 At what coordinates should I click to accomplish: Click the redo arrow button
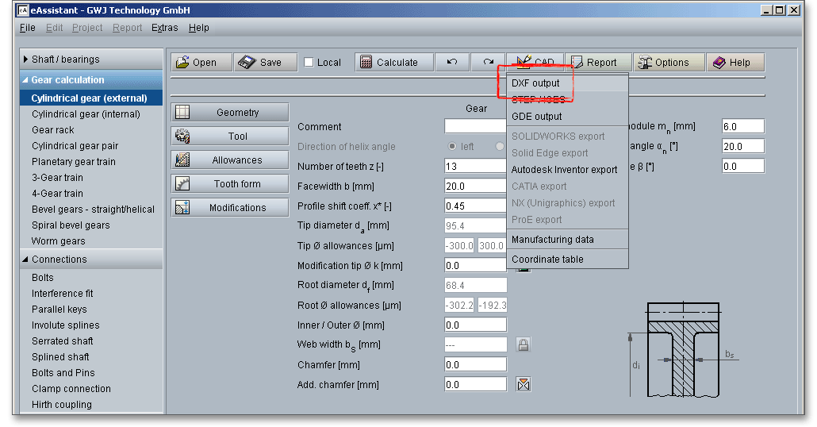488,63
